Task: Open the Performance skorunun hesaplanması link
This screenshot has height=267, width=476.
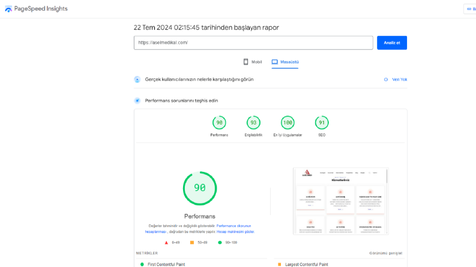Action: click(x=198, y=229)
